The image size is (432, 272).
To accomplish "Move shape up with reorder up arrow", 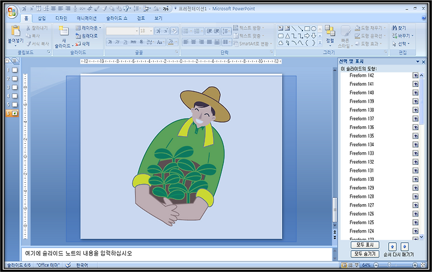I will click(392, 246).
